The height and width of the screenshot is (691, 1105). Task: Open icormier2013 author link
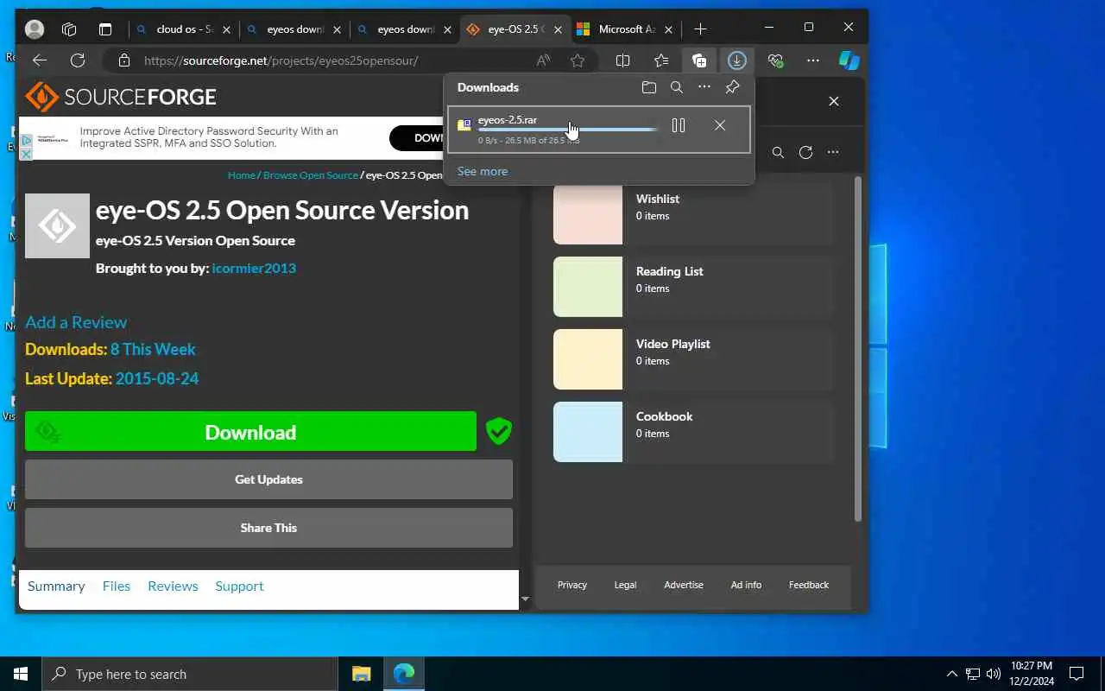254,268
